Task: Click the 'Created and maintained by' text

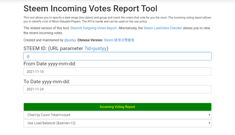Action: tap(43, 40)
